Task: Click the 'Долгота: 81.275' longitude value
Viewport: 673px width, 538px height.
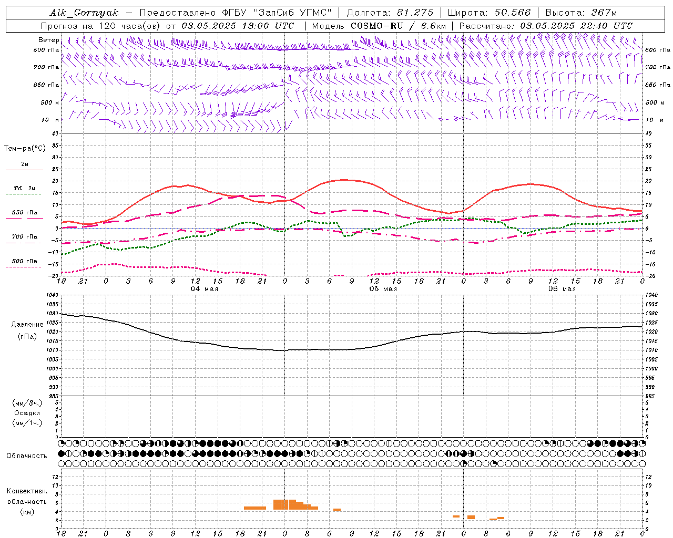Action: pyautogui.click(x=390, y=13)
